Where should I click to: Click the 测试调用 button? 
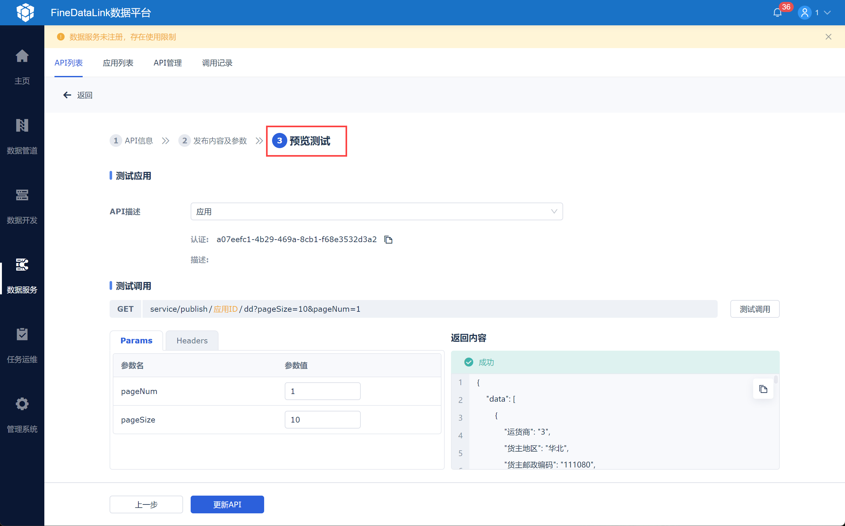pos(754,309)
